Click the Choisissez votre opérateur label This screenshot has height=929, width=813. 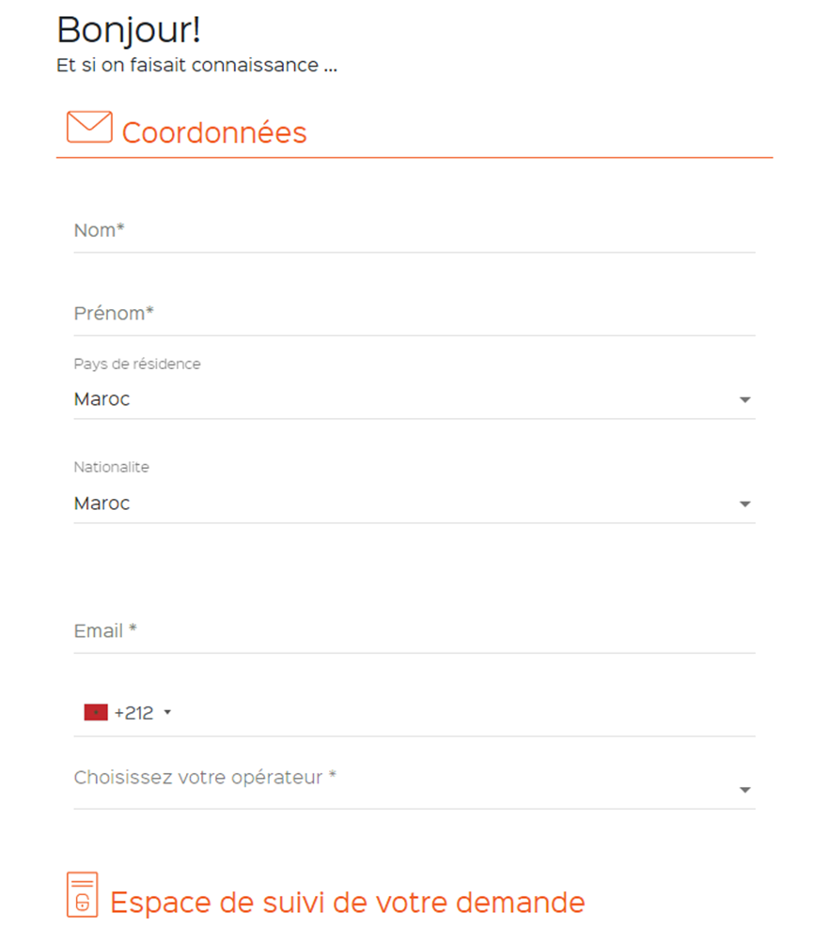205,778
